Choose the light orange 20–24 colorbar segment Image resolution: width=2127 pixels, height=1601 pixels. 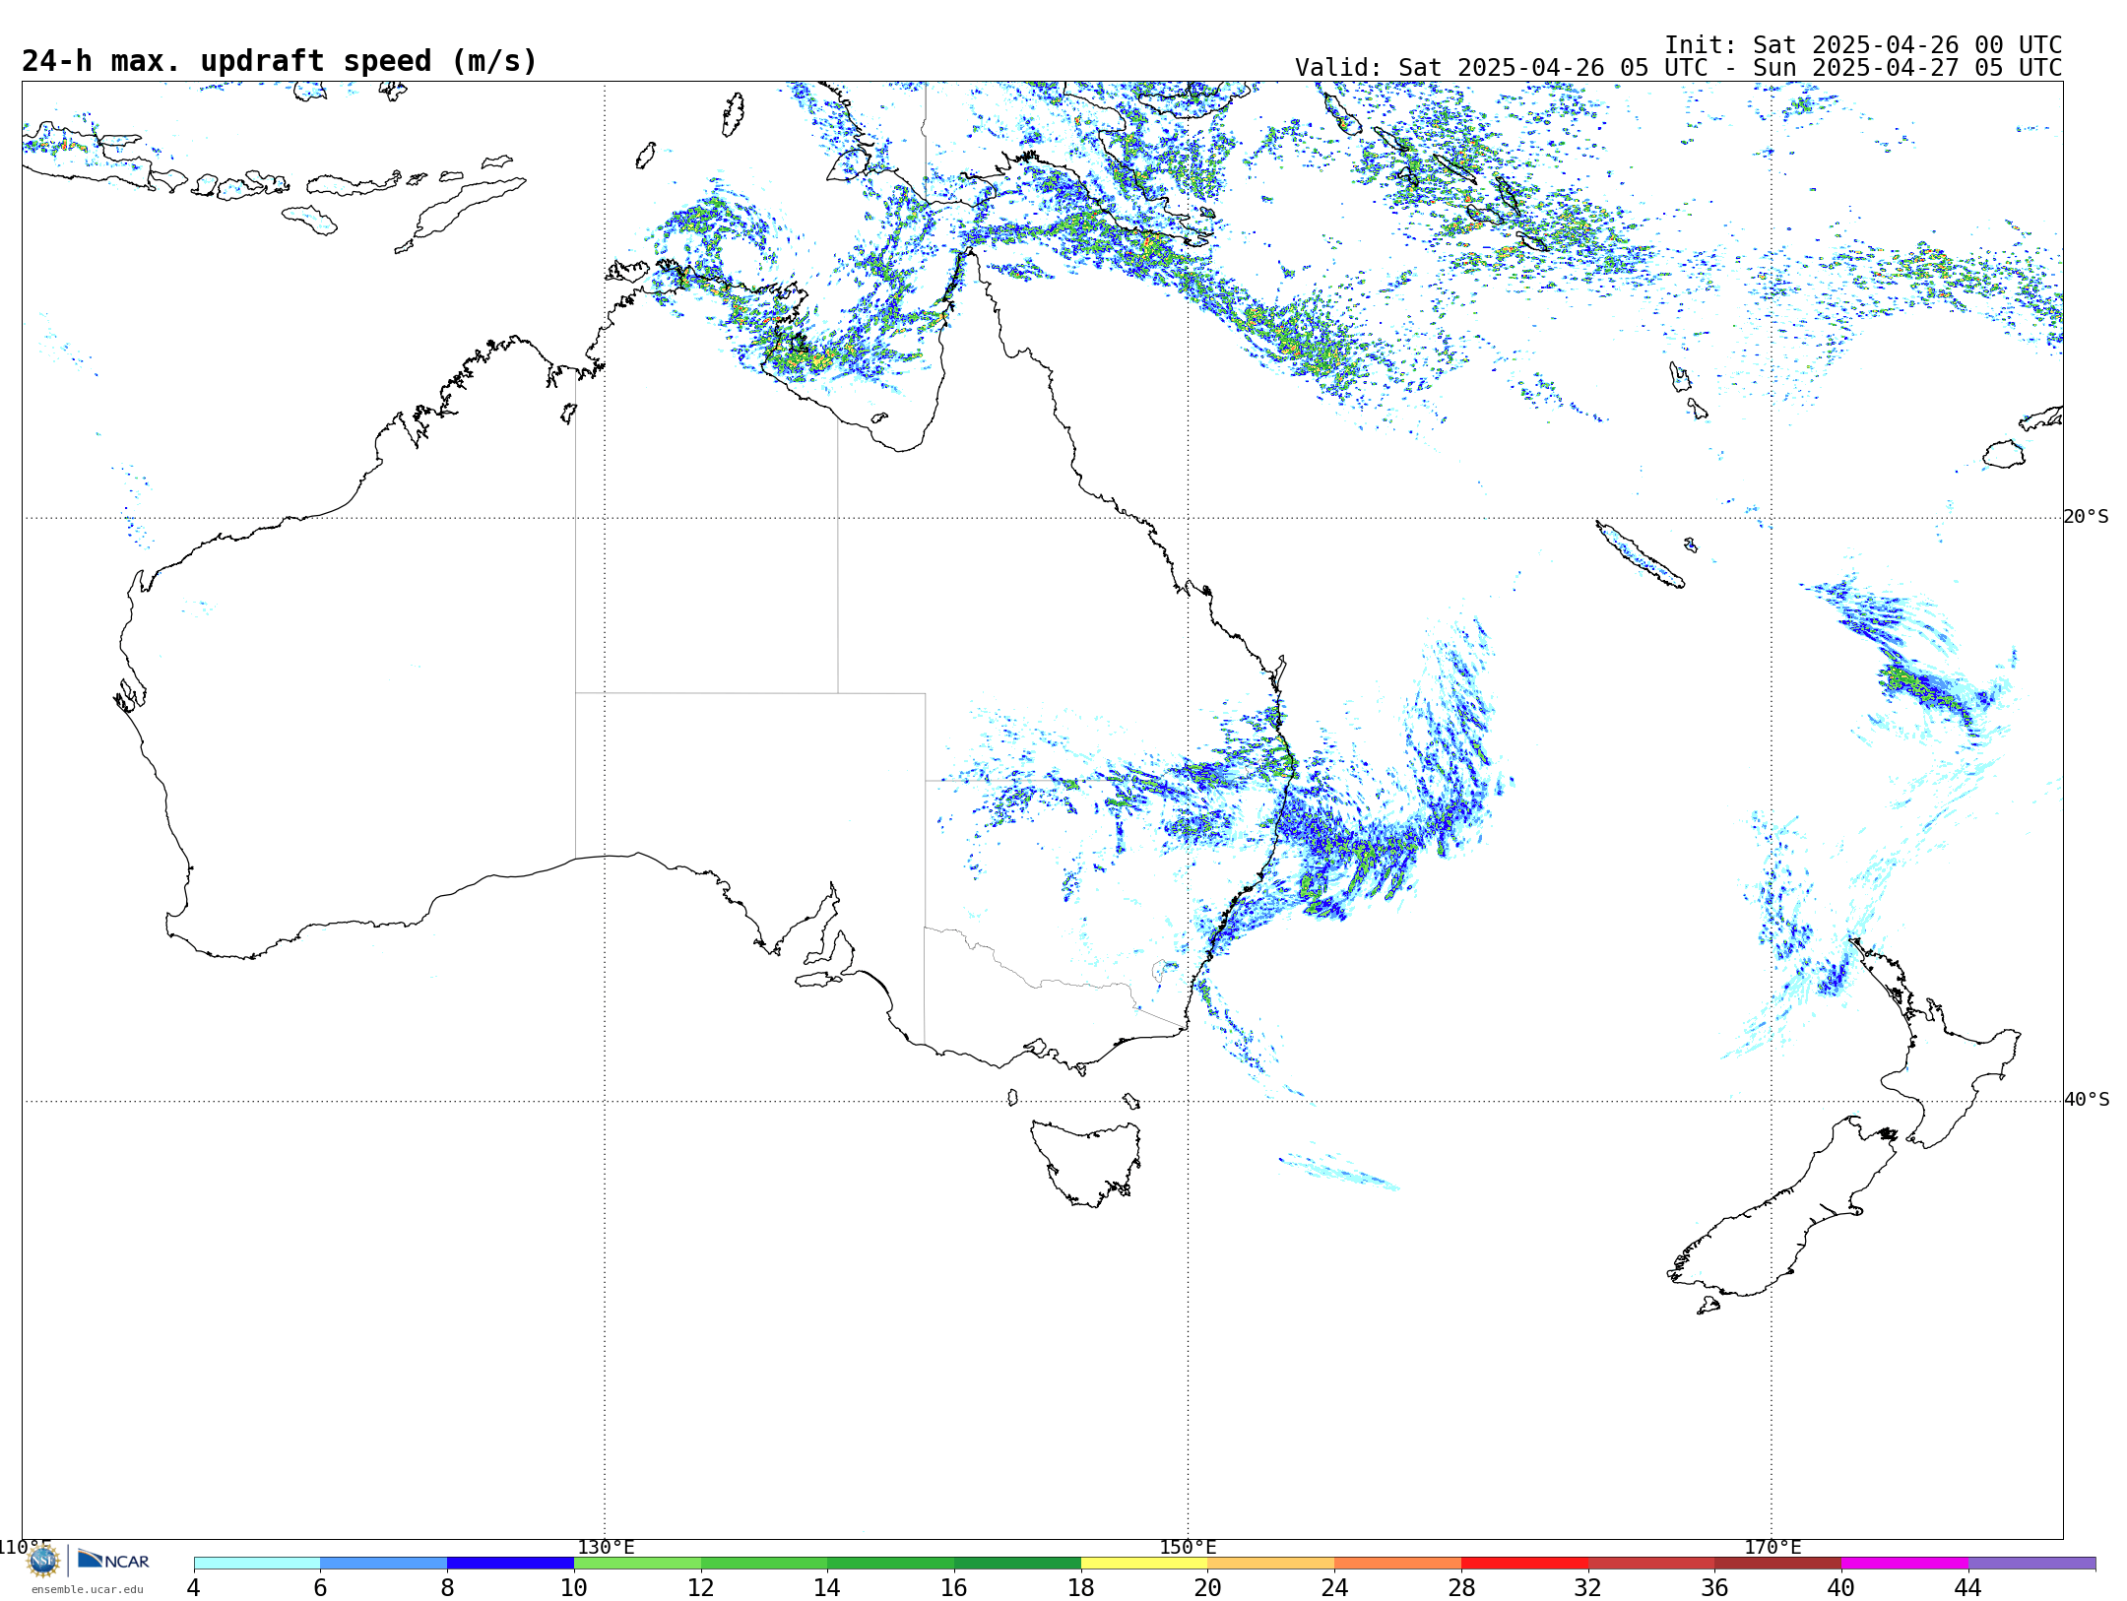[1271, 1564]
